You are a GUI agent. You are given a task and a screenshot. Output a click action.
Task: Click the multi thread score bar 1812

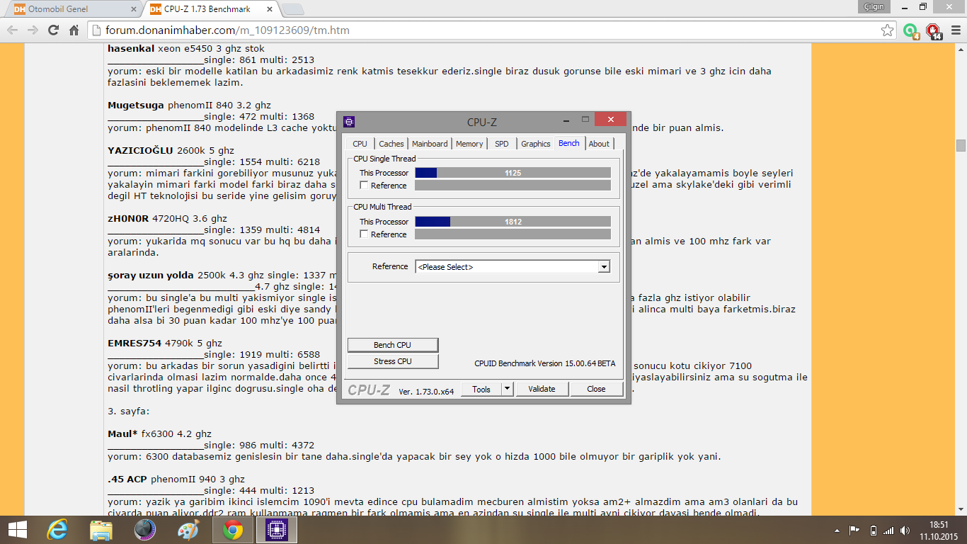coord(513,222)
